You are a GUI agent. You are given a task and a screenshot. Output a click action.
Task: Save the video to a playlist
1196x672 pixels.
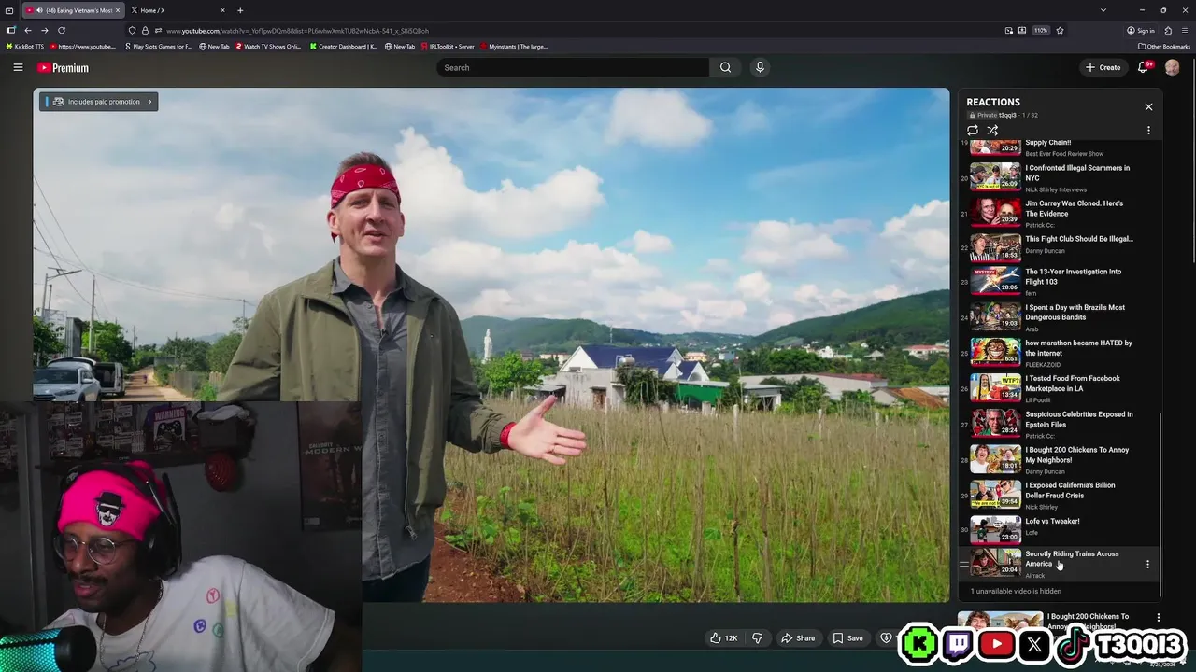point(848,637)
